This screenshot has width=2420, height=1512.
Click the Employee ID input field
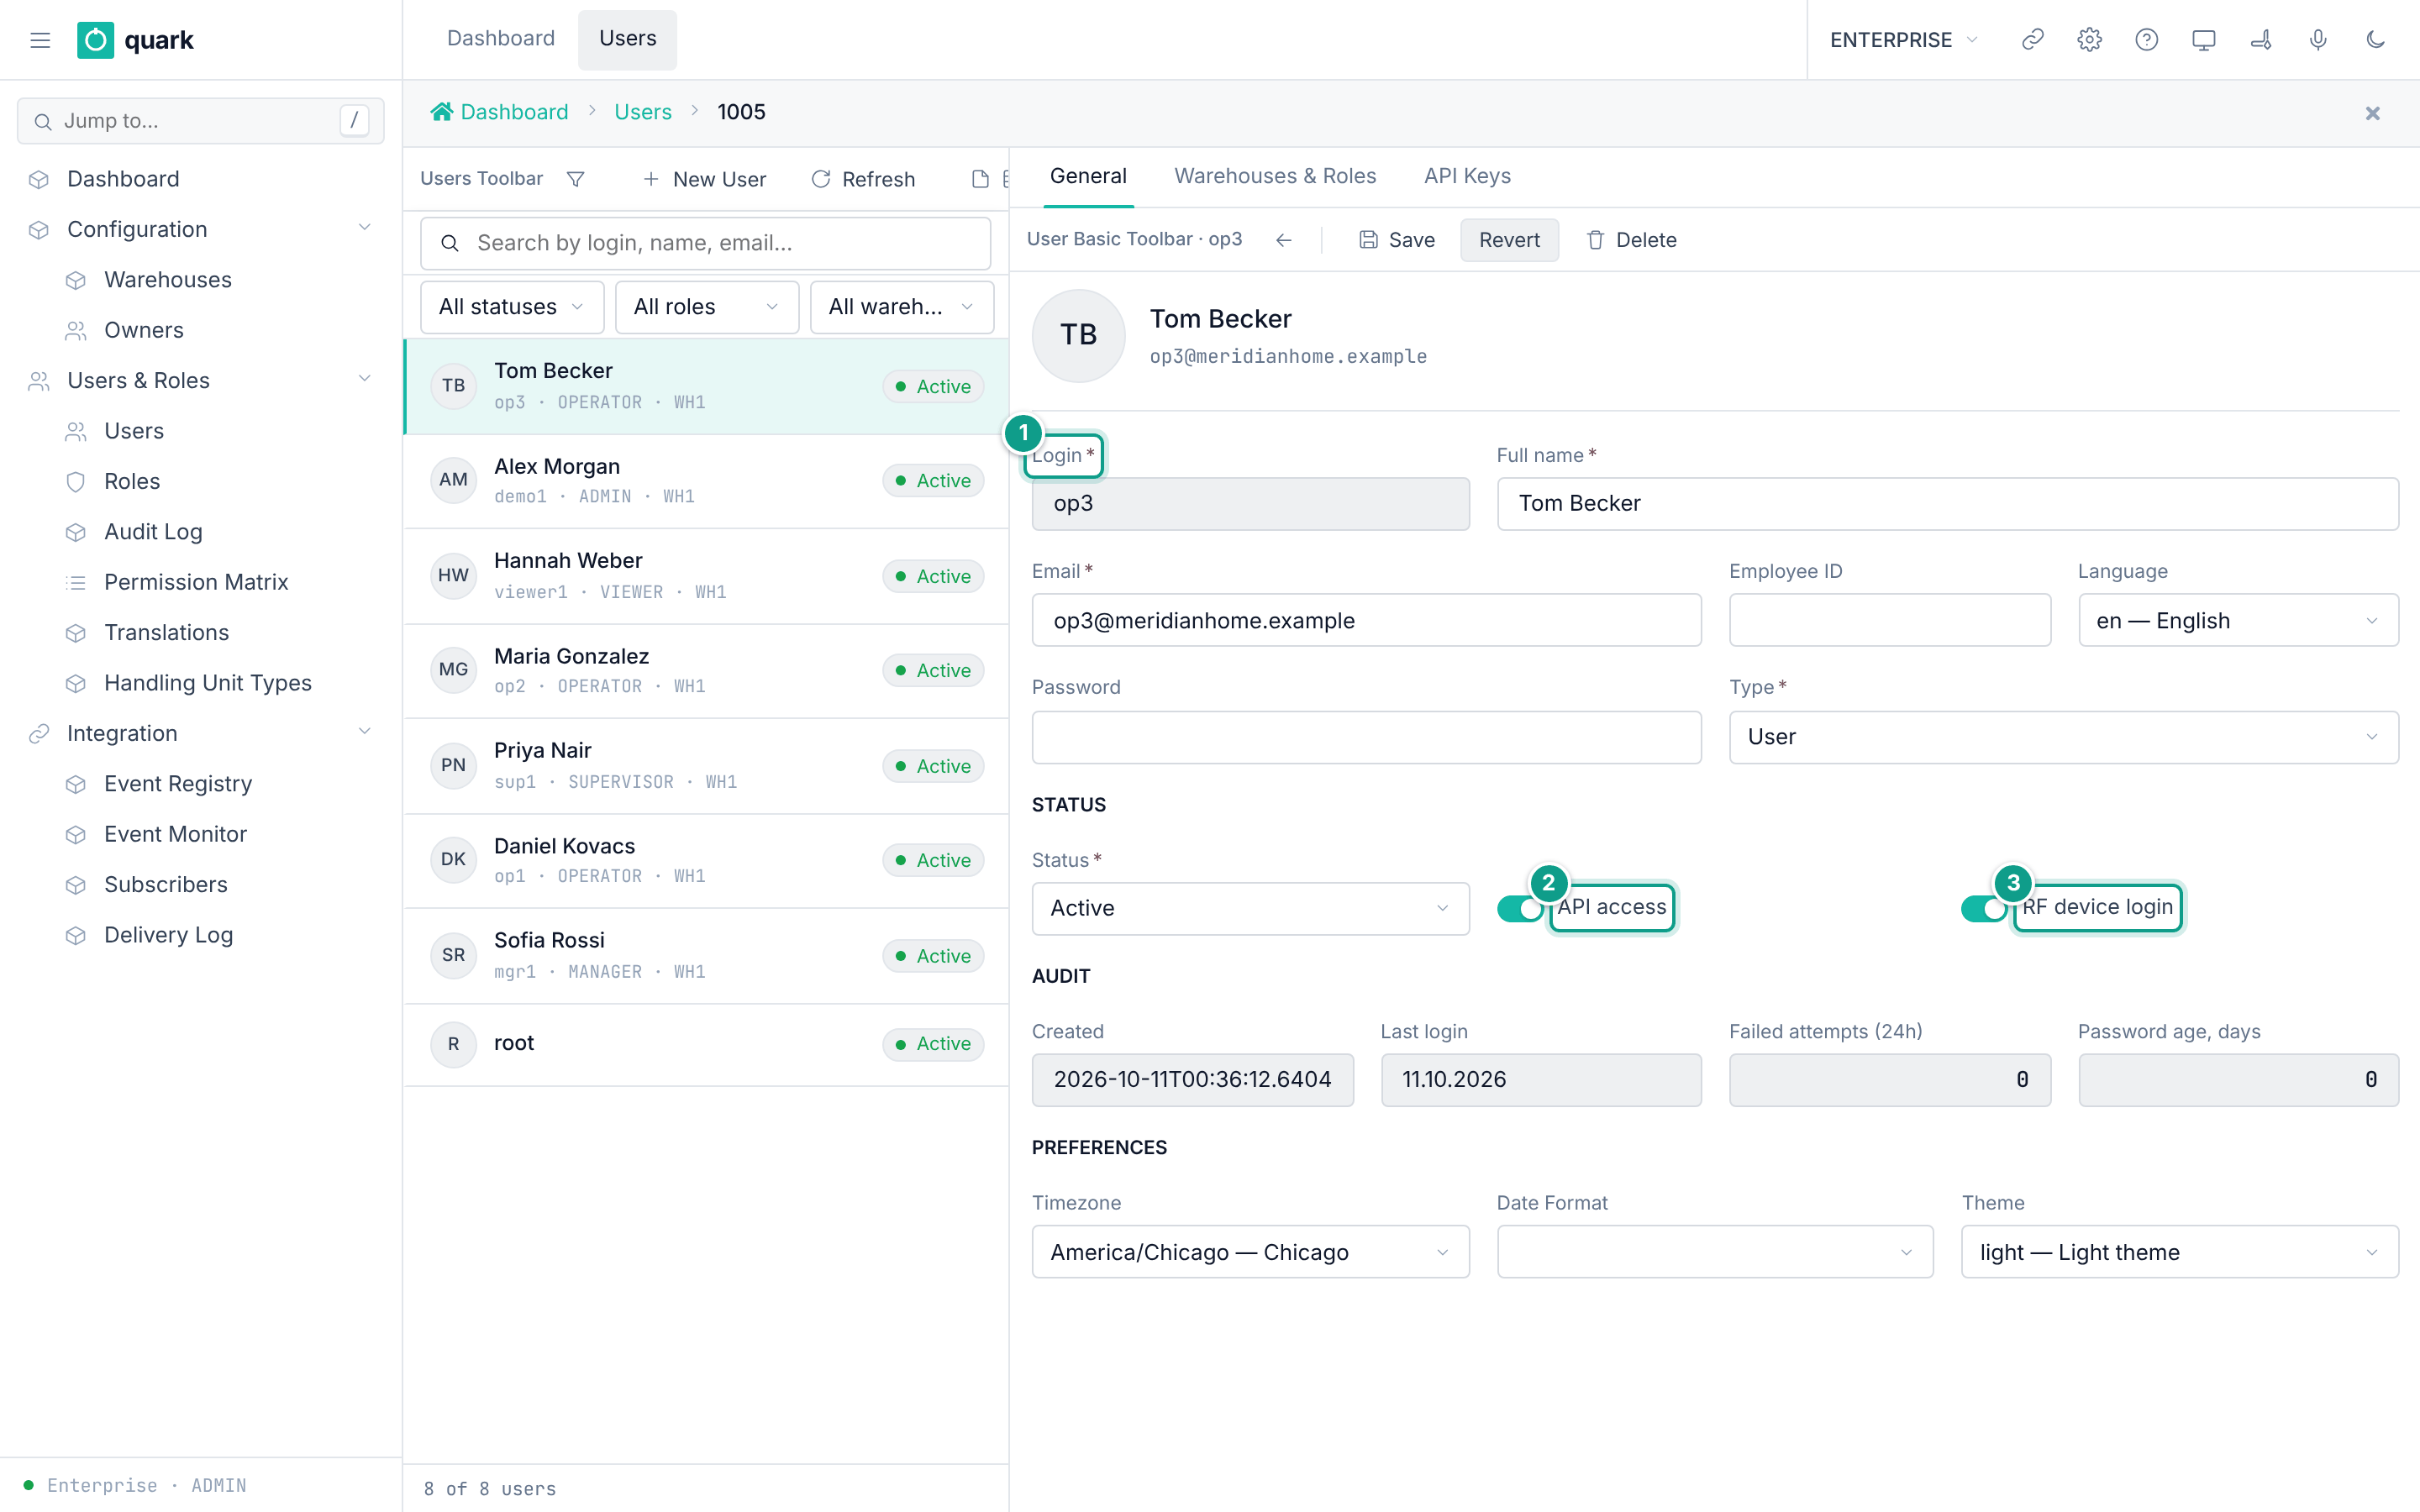(1889, 620)
